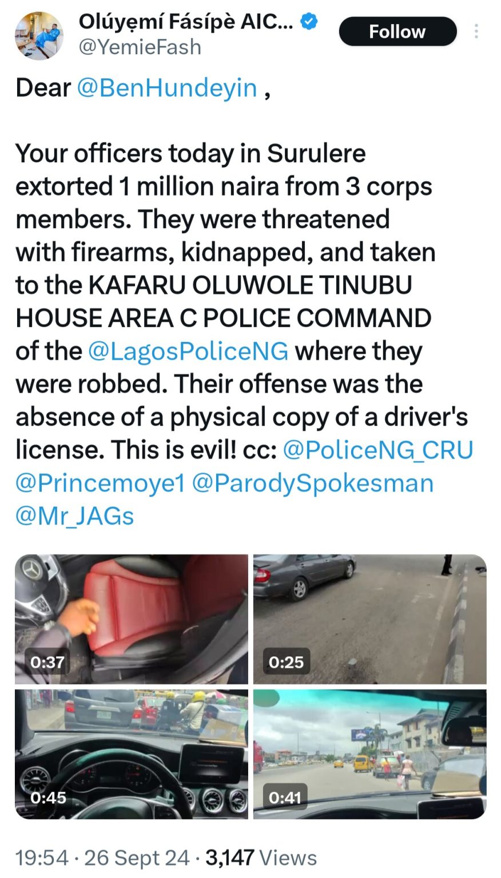The height and width of the screenshot is (878, 501).
Task: Open the @Princemoye1 mention
Action: pyautogui.click(x=101, y=483)
